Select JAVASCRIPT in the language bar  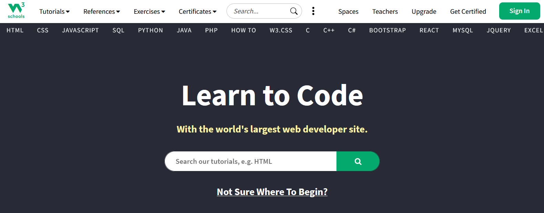80,30
